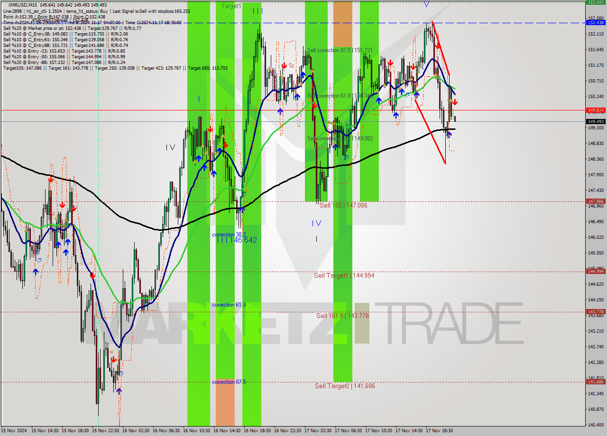Select the orange zone at the chart bottom
Screen dimensions: 607x436
(225, 404)
